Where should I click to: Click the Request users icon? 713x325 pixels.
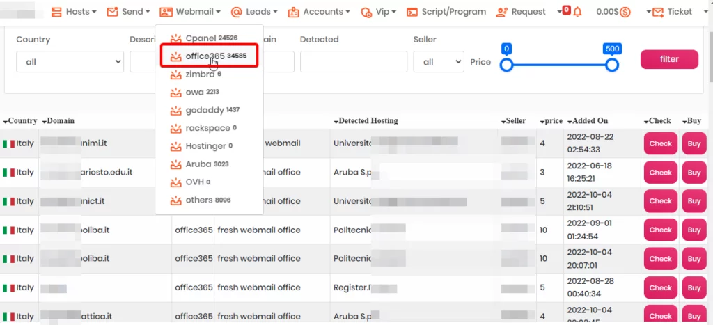click(502, 12)
